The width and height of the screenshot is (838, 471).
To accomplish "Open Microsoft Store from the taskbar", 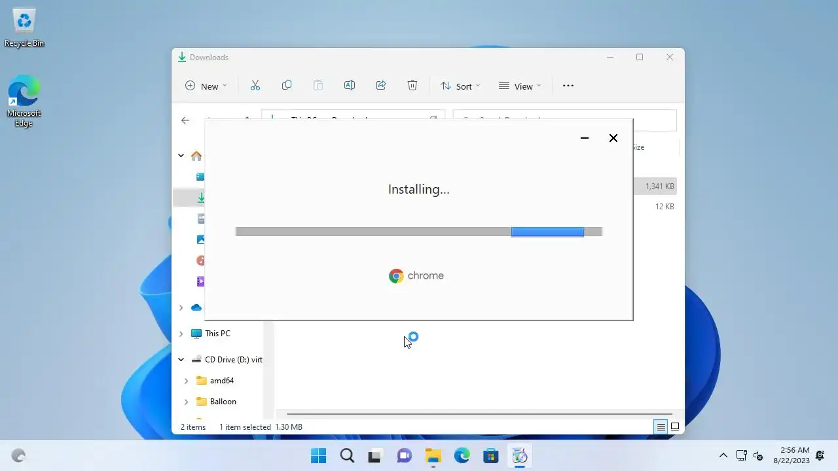I will coord(491,456).
